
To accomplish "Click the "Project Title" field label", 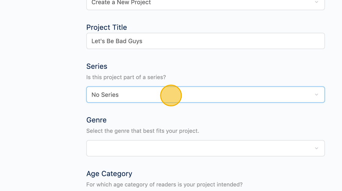I will (107, 27).
